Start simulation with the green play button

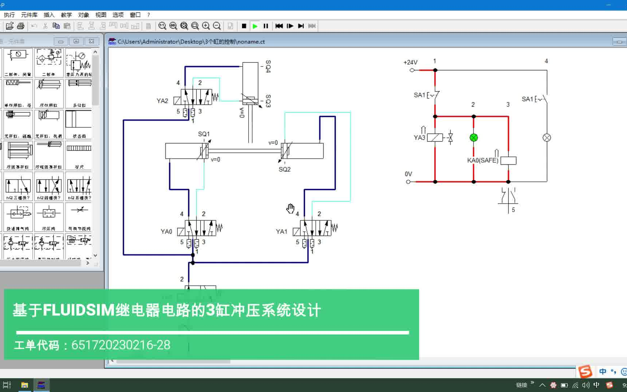pyautogui.click(x=255, y=26)
